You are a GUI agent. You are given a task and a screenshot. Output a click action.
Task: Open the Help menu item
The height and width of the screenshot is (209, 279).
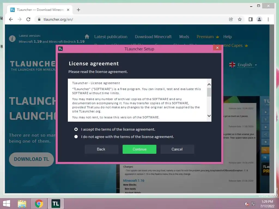coord(228,37)
